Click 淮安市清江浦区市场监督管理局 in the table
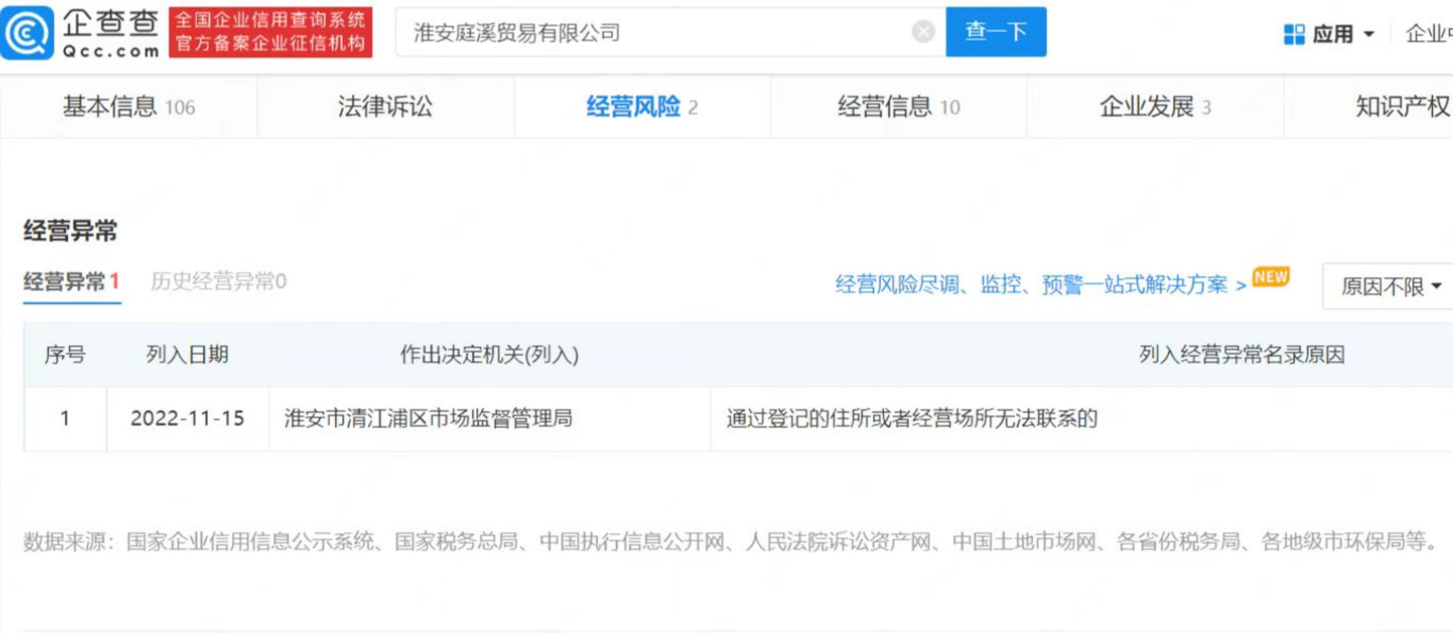The image size is (1453, 633). (428, 419)
